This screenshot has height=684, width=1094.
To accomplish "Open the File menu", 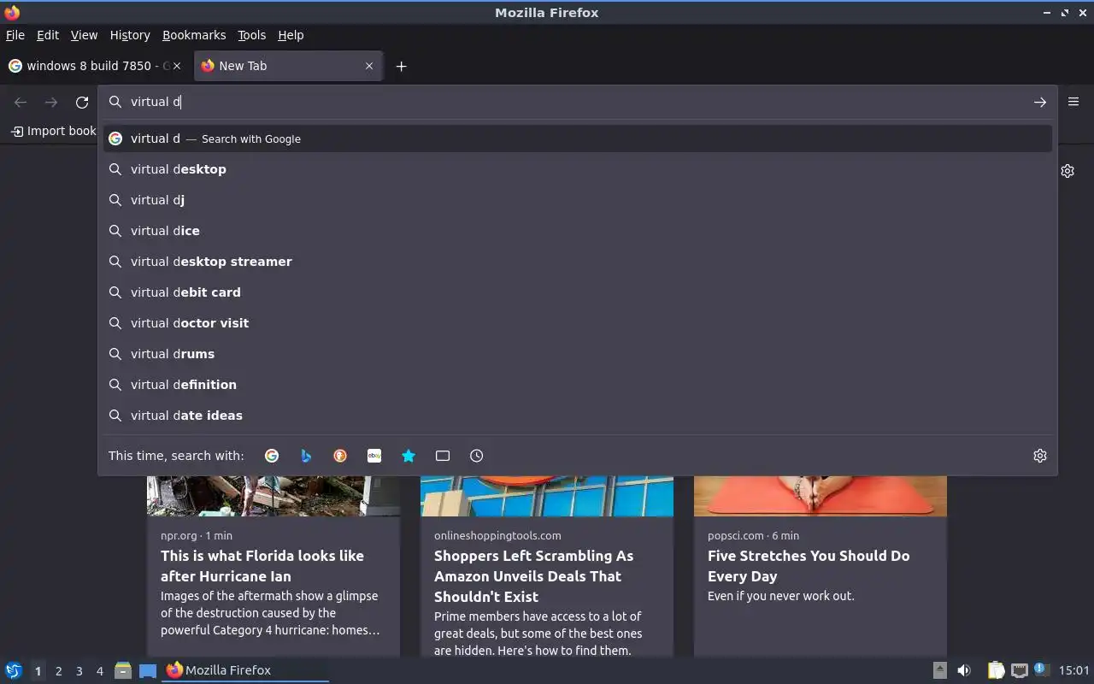I will click(15, 35).
